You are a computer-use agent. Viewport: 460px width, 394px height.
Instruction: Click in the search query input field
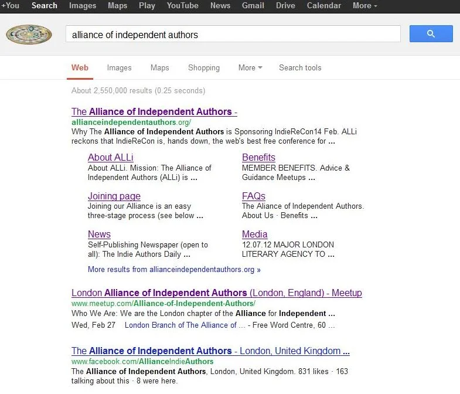[x=233, y=35]
